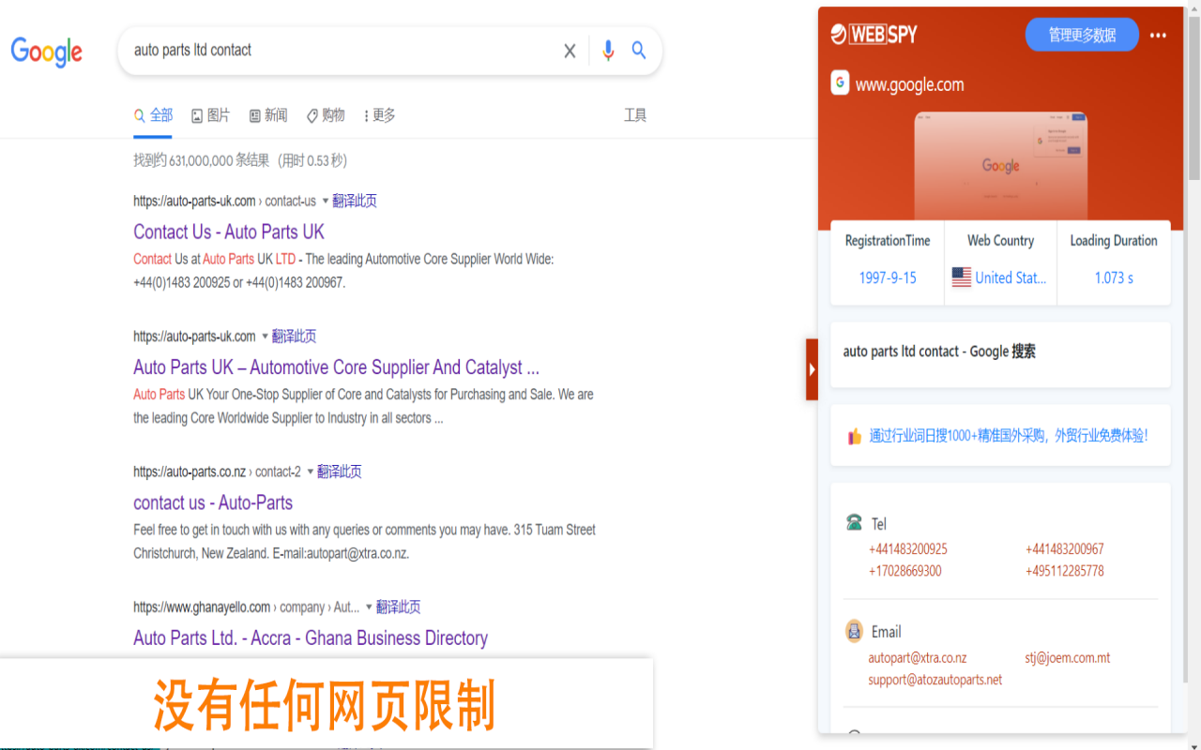Click the blue search magnifier icon
This screenshot has width=1201, height=750.
[x=639, y=51]
